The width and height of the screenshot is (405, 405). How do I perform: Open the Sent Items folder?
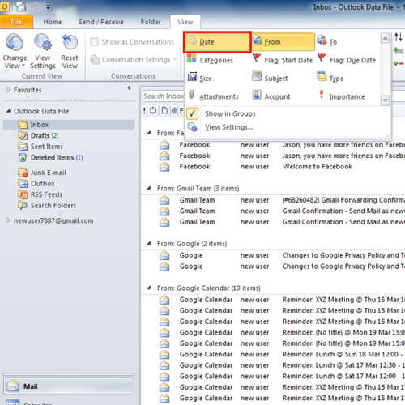coord(40,147)
